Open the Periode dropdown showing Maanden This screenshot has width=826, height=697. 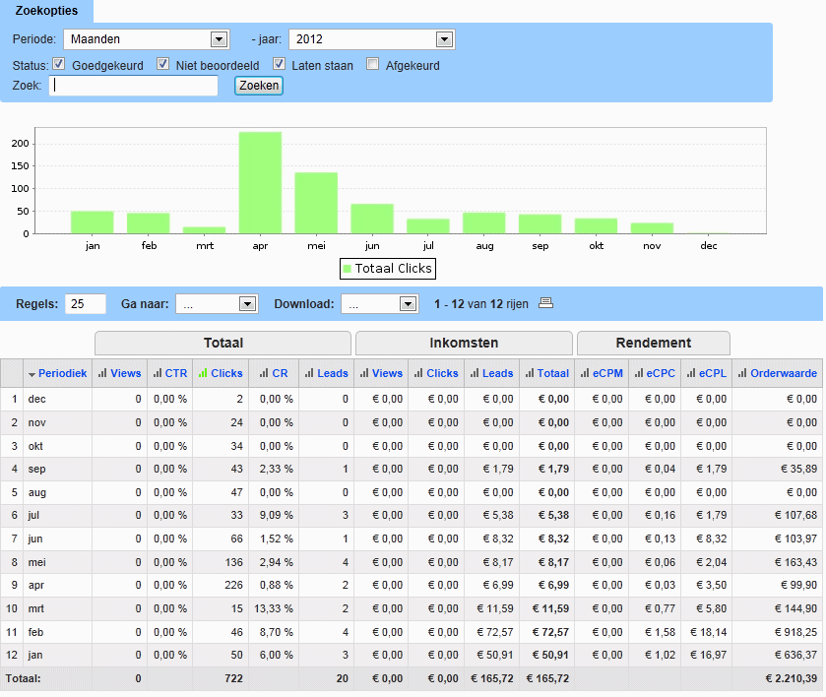coord(147,39)
